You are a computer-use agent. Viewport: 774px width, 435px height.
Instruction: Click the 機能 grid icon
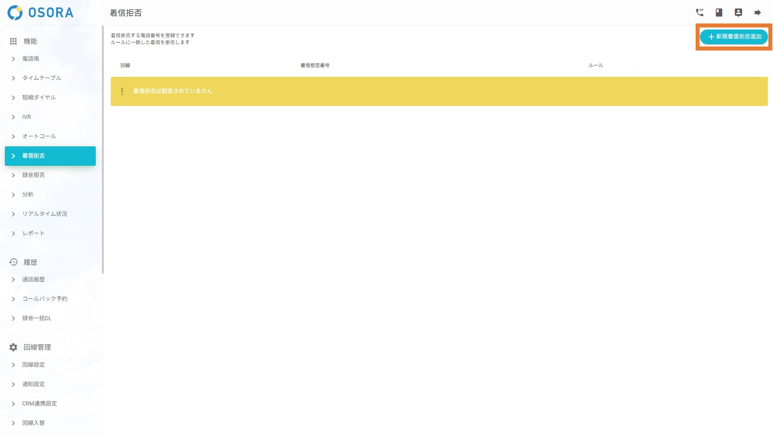click(13, 41)
